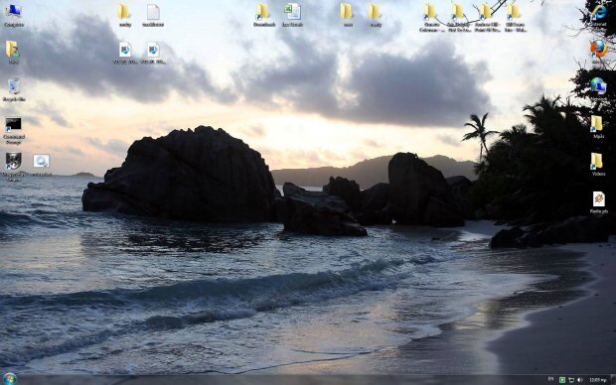Viewport: 616px width, 385px height.
Task: Open the Radio.pls playlist file
Action: click(599, 199)
